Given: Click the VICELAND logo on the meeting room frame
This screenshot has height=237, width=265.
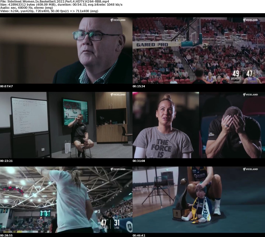Looking at the screenshot, I should pos(118,95).
